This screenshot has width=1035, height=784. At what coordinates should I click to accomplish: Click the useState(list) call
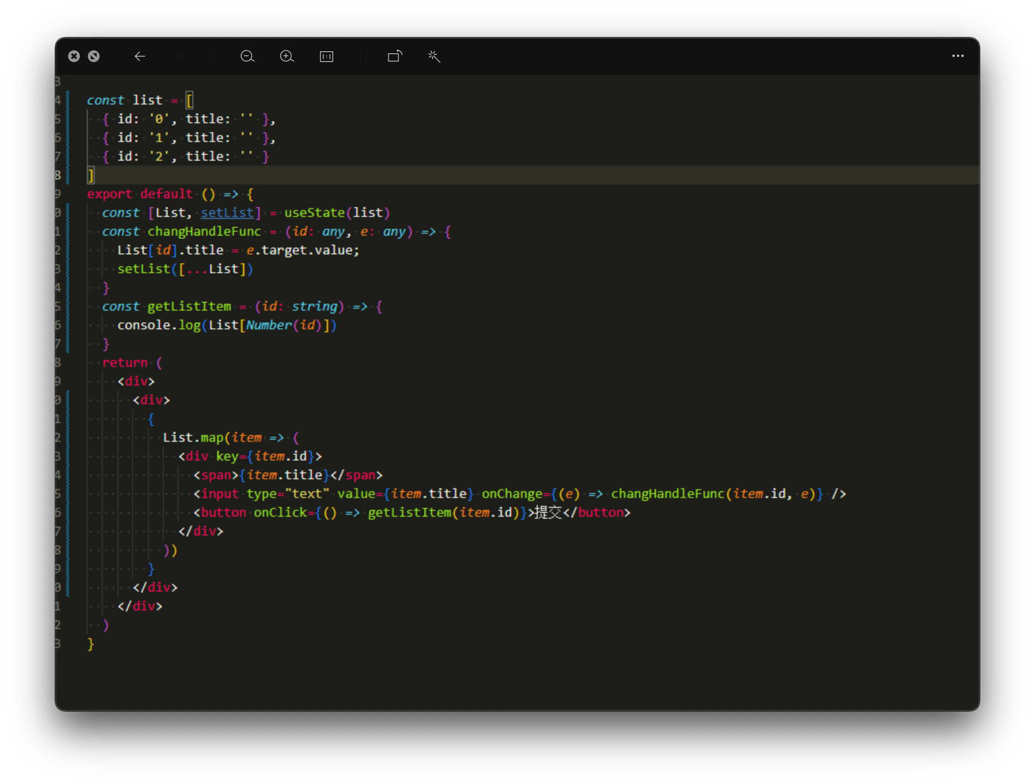coord(336,213)
